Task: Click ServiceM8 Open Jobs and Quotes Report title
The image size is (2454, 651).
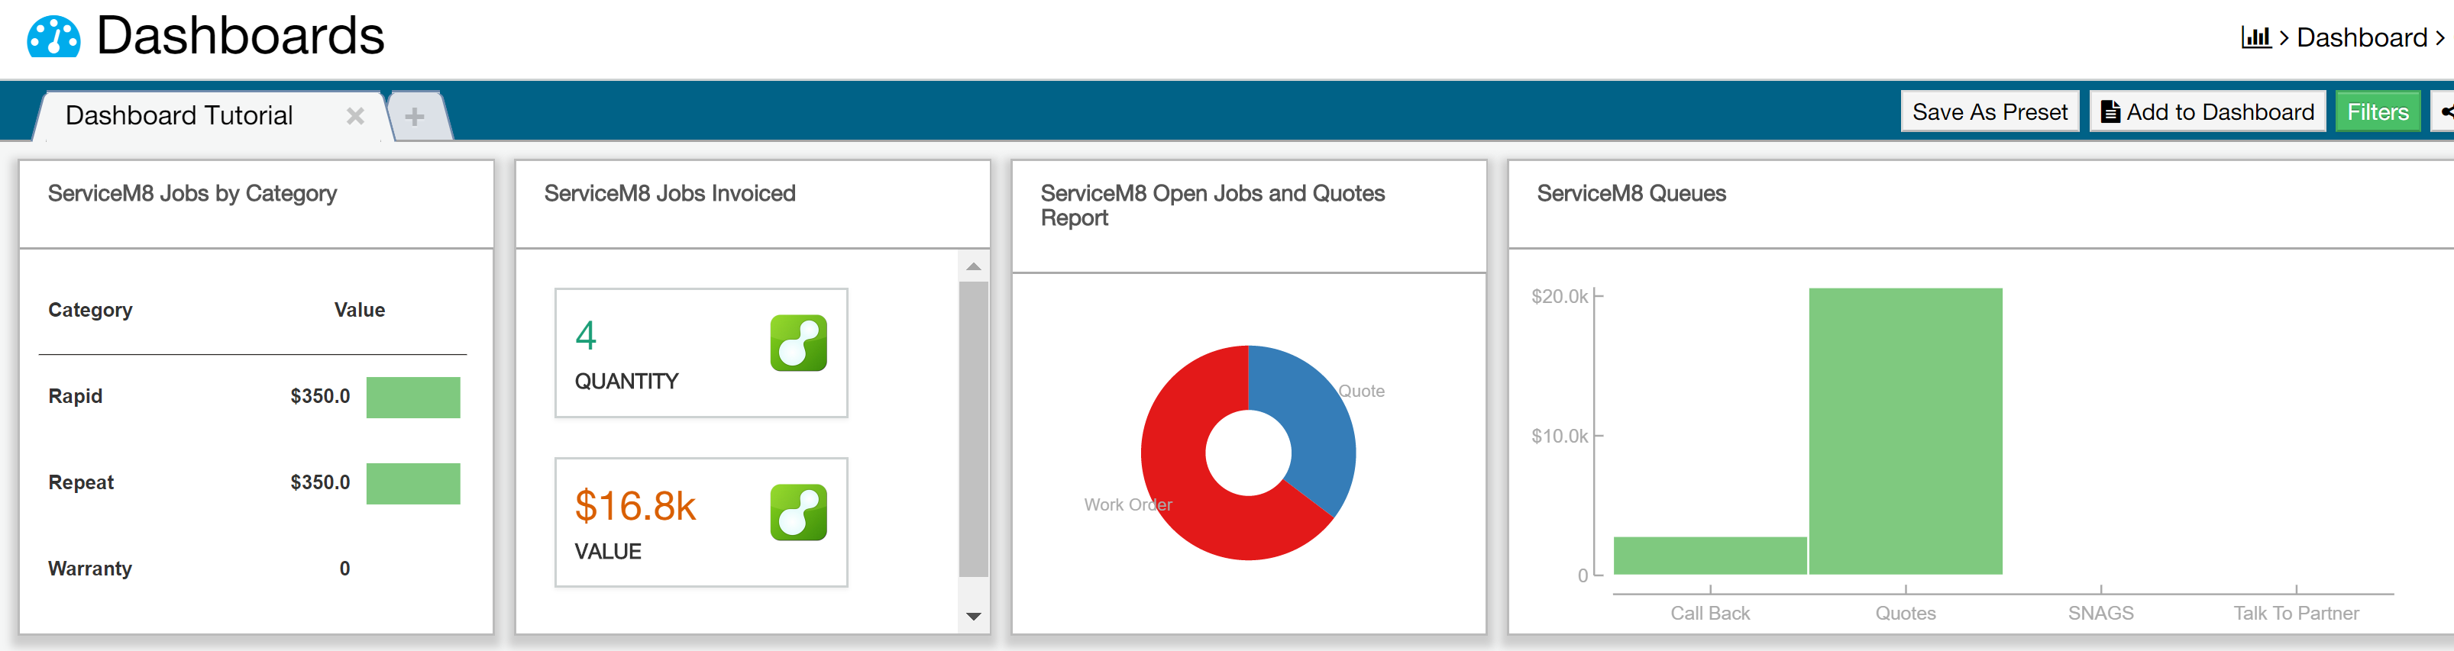Action: 1213,205
